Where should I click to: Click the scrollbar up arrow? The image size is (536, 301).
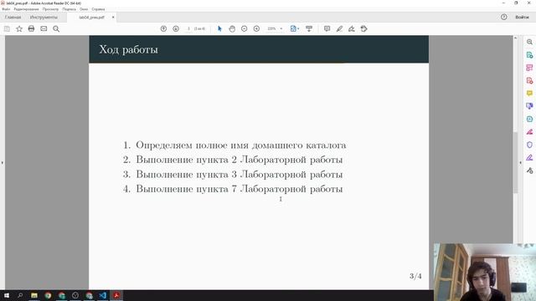[x=516, y=38]
